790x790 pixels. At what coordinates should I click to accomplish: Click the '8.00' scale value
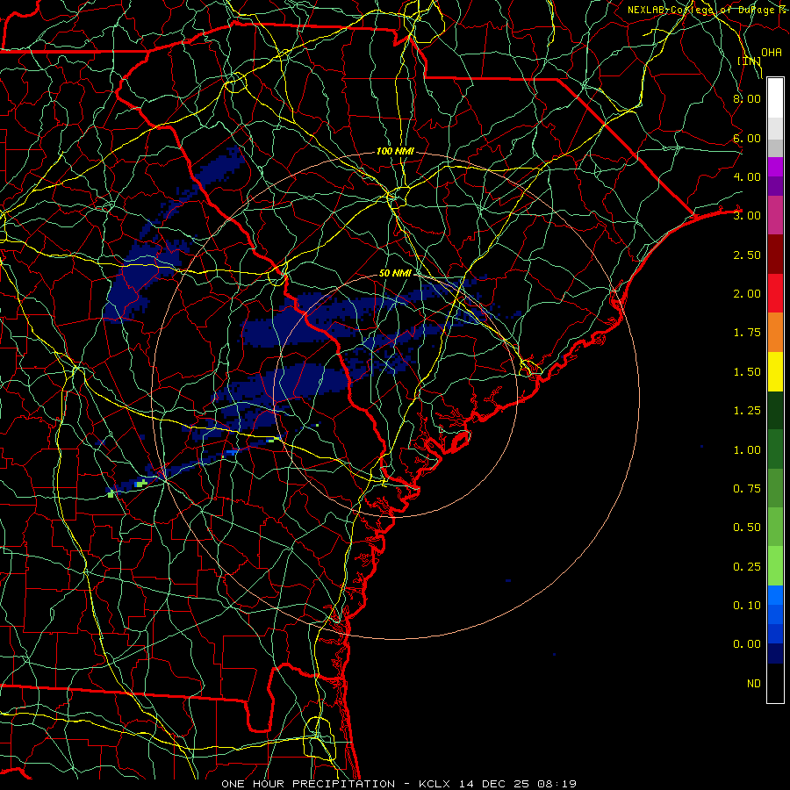[x=747, y=98]
